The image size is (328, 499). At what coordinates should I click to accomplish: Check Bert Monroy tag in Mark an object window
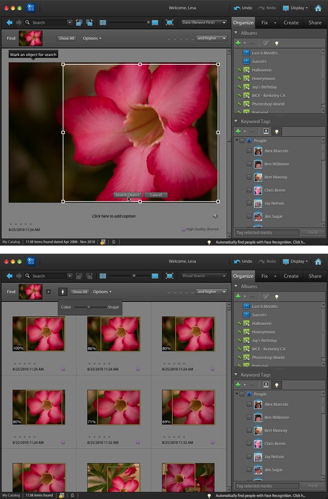coord(249,177)
